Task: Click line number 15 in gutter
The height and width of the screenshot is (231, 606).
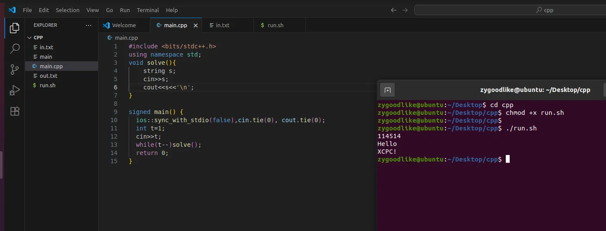Action: [x=114, y=161]
